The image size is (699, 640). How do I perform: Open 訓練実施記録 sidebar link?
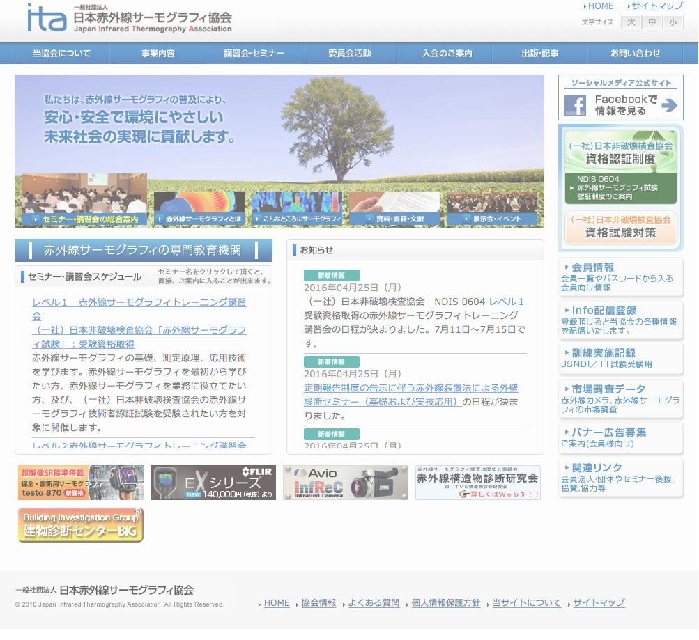pos(620,359)
